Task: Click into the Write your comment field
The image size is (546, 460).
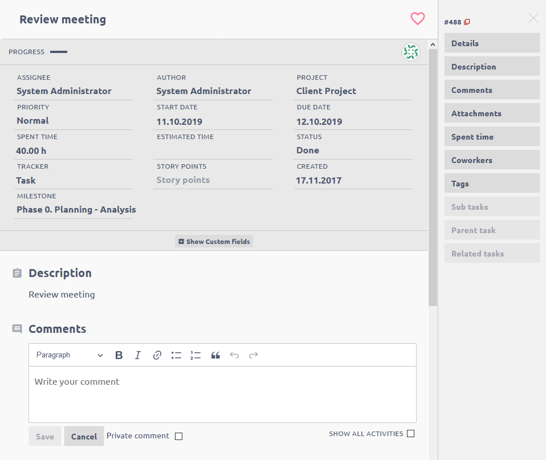Action: [x=222, y=393]
